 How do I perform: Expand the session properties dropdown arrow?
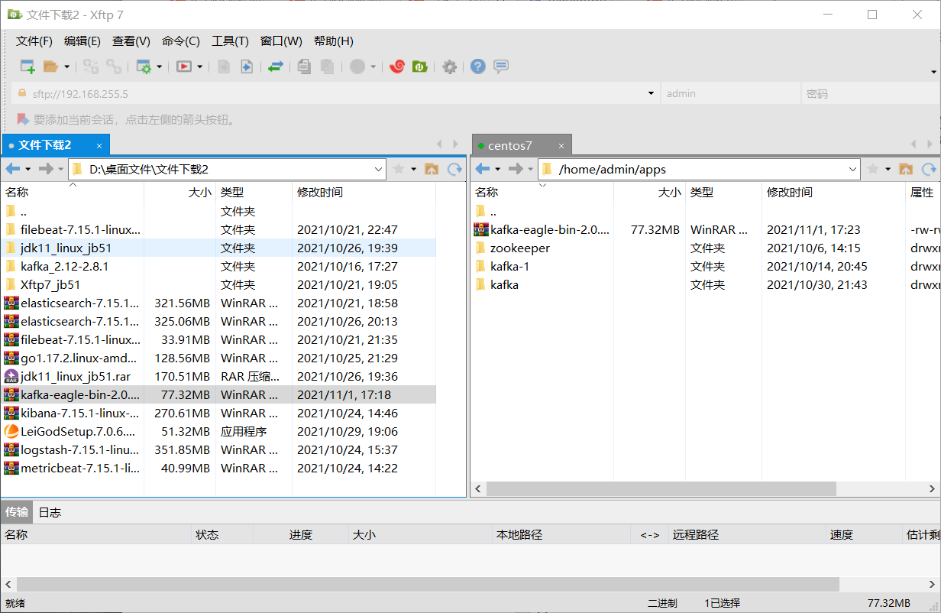(x=160, y=66)
